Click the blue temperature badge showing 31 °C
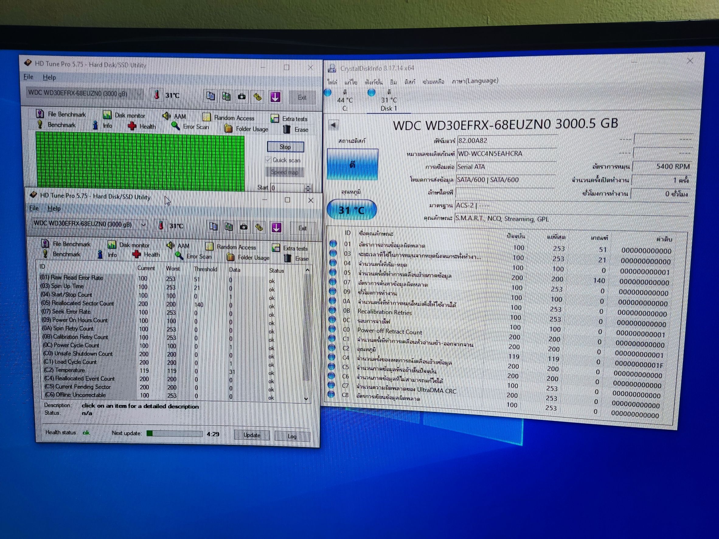The height and width of the screenshot is (539, 719). pyautogui.click(x=352, y=210)
